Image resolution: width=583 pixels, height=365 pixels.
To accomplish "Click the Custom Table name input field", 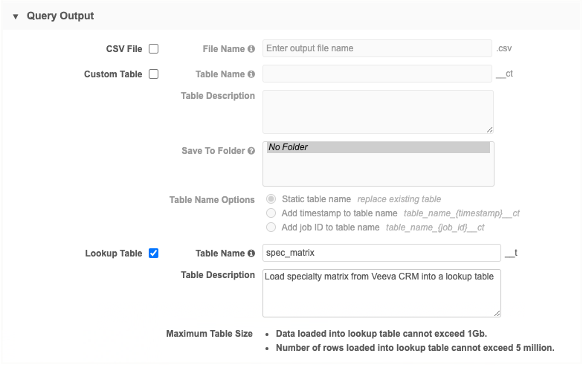I will pyautogui.click(x=378, y=74).
